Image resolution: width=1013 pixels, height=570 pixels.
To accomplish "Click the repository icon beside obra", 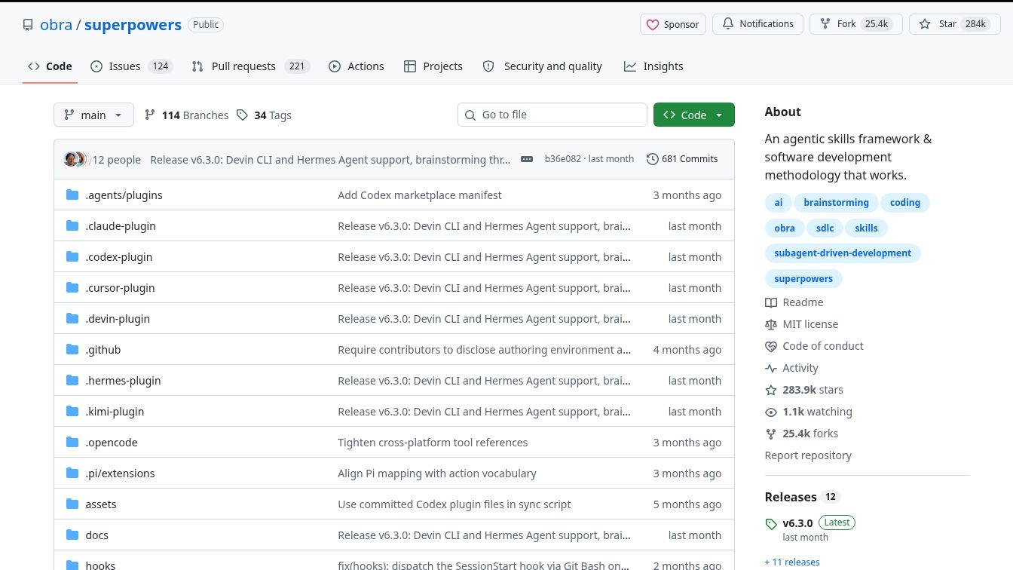I will (x=28, y=25).
